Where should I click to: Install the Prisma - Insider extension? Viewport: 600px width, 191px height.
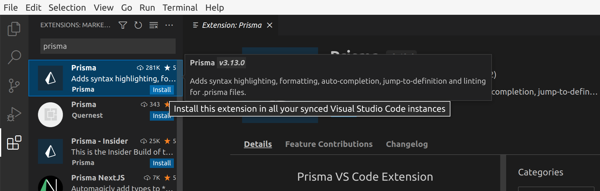(162, 163)
